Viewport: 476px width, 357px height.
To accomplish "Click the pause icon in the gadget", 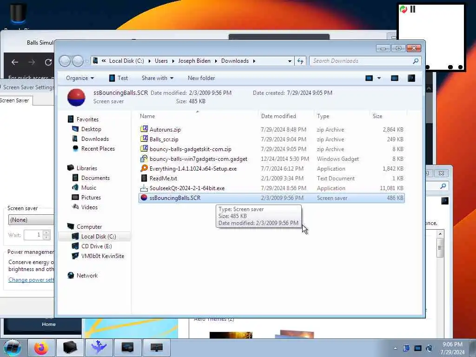I will tap(413, 9).
